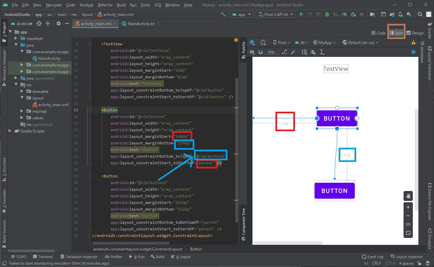Open the Align icon in design toolbar
434x267 pixels.
[313, 52]
